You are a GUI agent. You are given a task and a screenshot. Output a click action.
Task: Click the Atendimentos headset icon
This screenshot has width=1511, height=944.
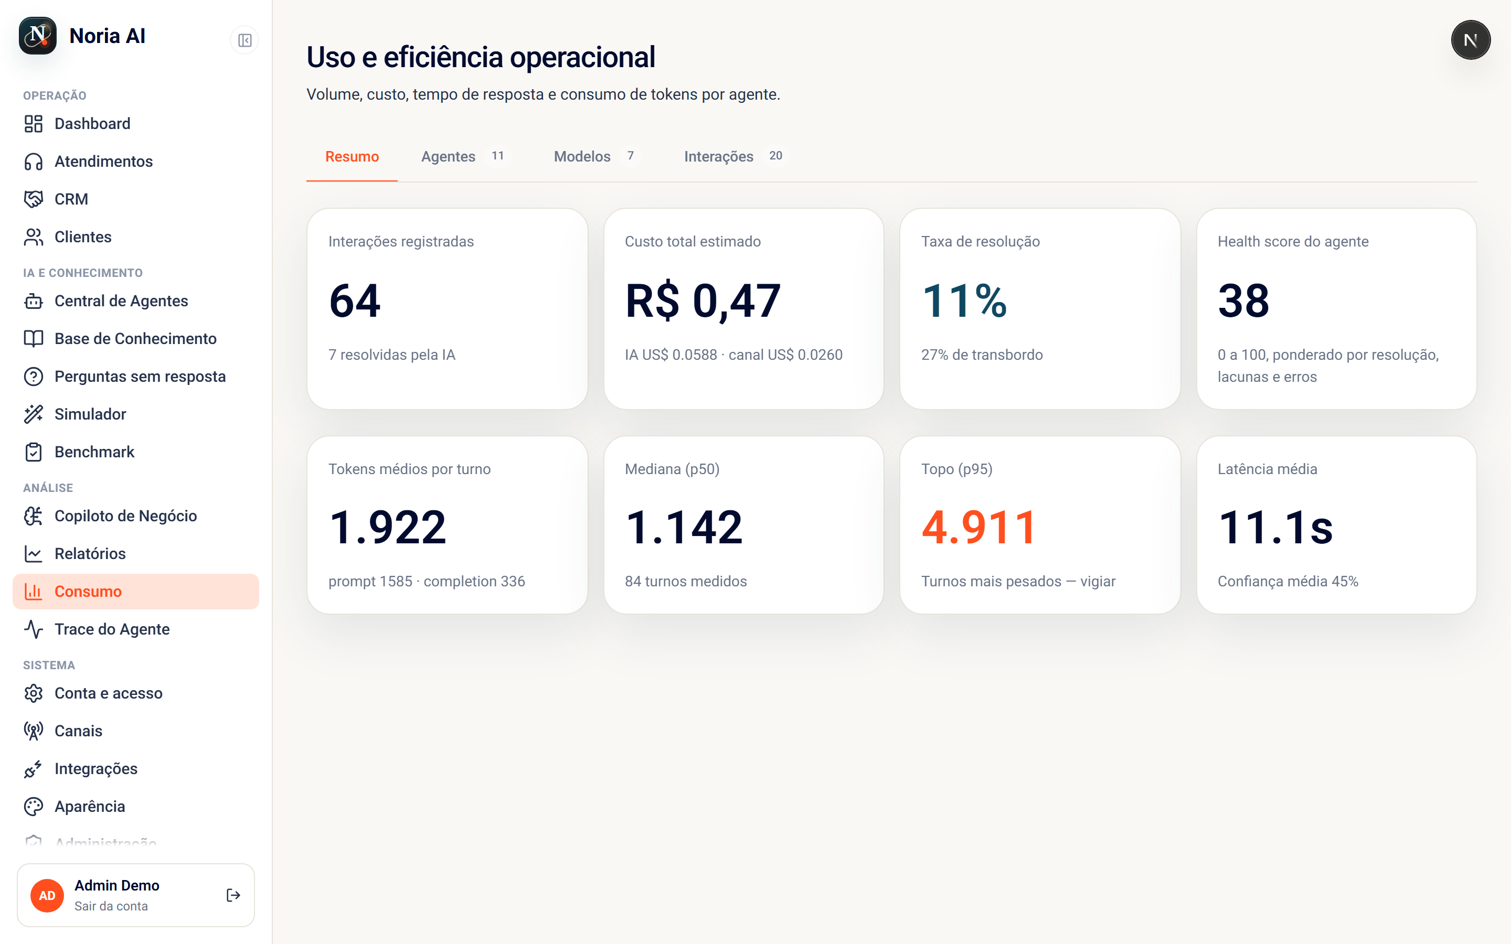tap(34, 162)
